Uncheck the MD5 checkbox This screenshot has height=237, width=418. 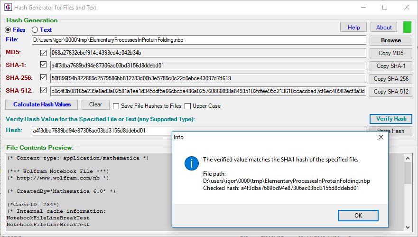44,53
